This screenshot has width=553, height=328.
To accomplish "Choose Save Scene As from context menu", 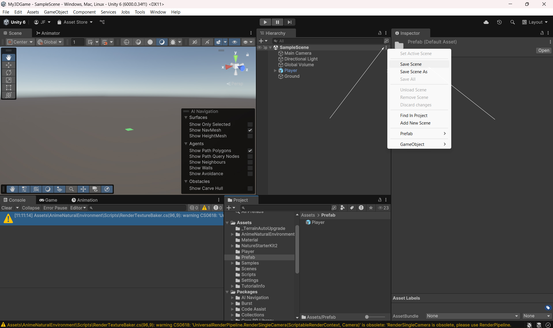I will pyautogui.click(x=414, y=72).
